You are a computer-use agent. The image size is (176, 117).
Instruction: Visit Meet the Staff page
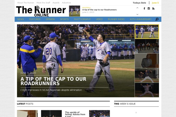pos(43,3)
